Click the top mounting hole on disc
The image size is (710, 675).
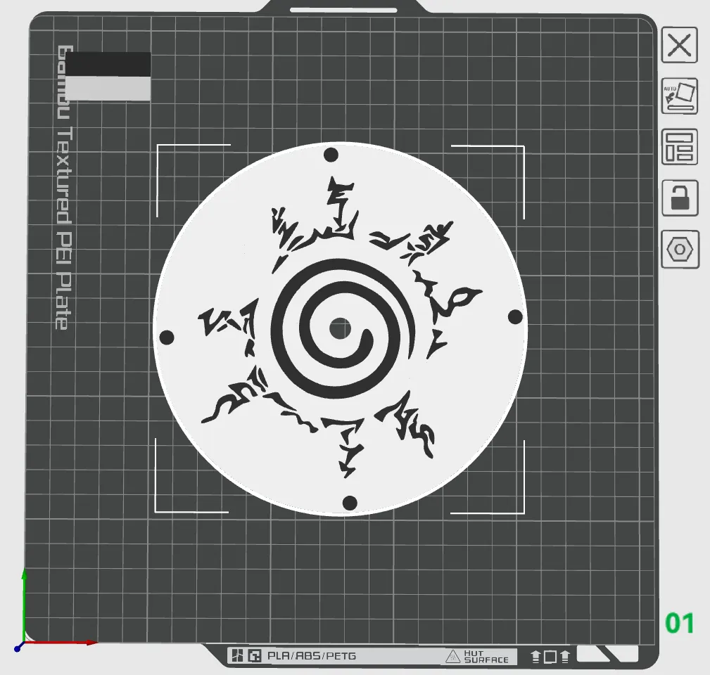pyautogui.click(x=331, y=155)
